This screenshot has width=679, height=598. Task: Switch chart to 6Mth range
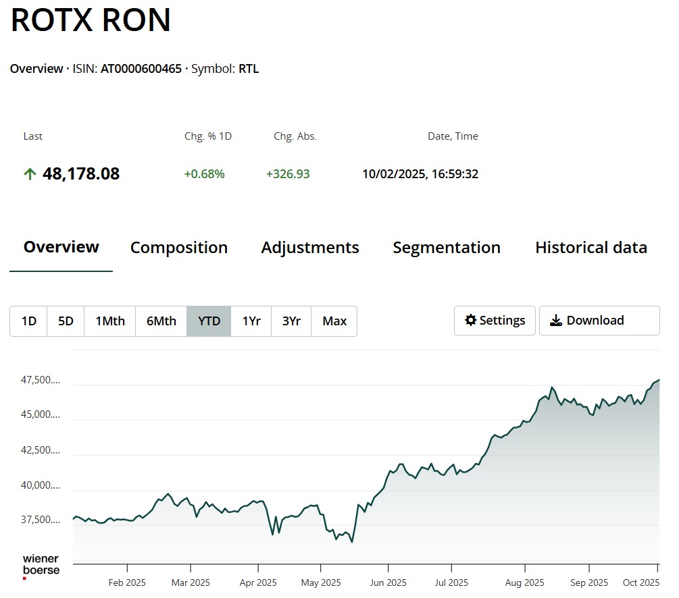[x=161, y=321]
